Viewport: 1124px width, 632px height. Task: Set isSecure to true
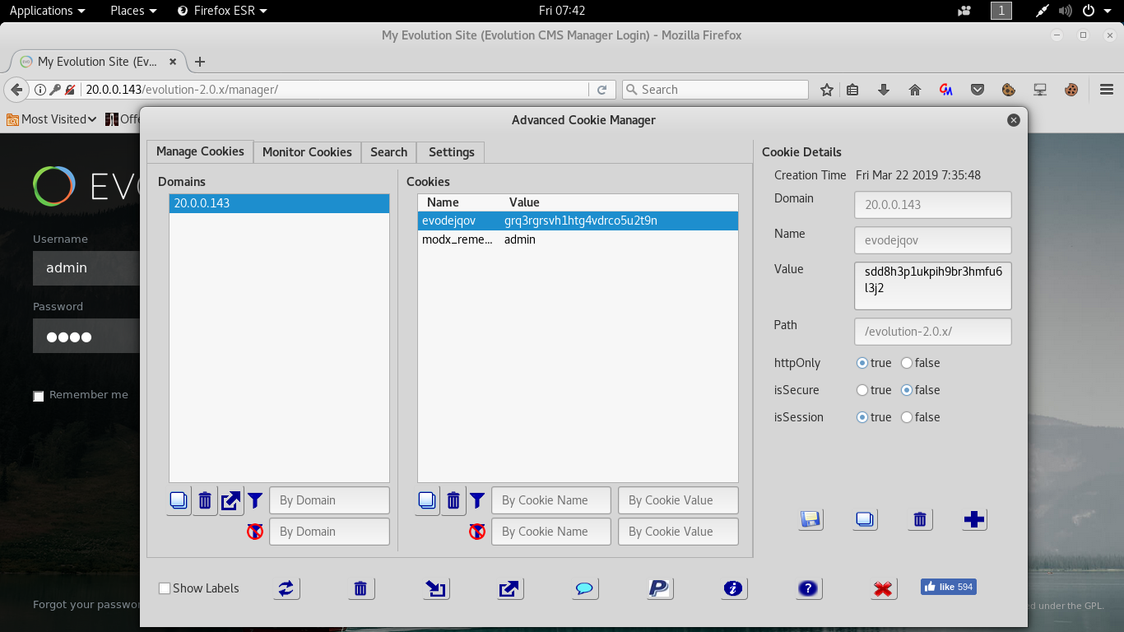click(862, 390)
